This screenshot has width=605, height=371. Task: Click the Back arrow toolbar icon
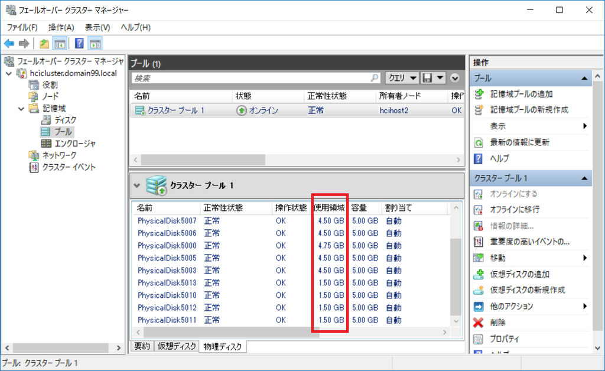(9, 44)
